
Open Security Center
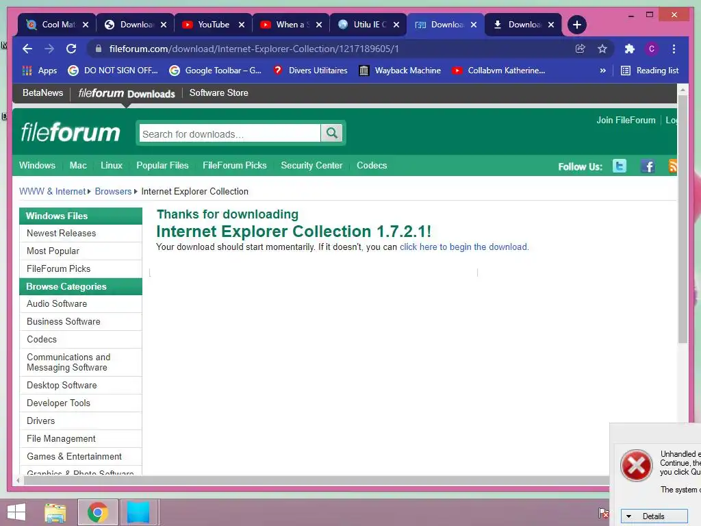(311, 165)
